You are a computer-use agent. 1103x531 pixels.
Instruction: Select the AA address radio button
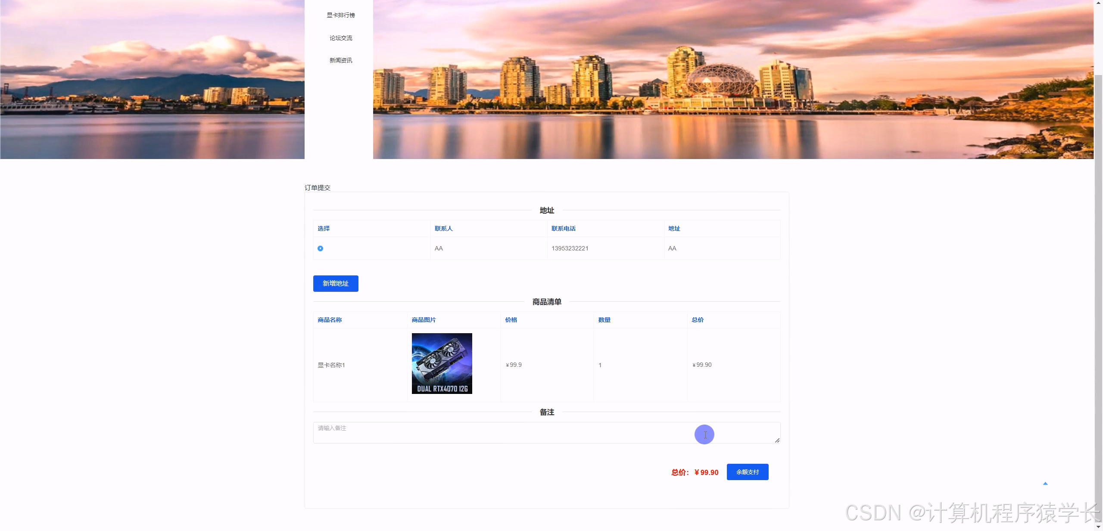(x=320, y=248)
